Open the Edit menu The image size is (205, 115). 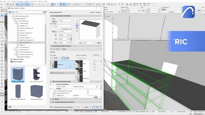pos(5,1)
